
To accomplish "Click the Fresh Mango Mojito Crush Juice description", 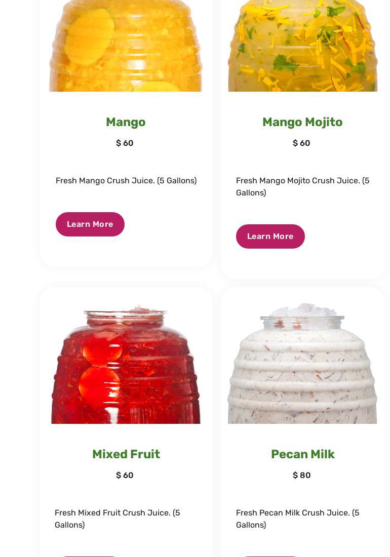I will click(302, 186).
